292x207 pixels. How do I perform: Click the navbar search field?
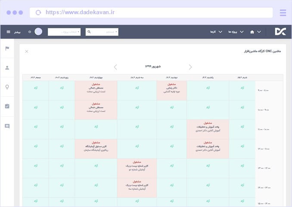point(102,32)
